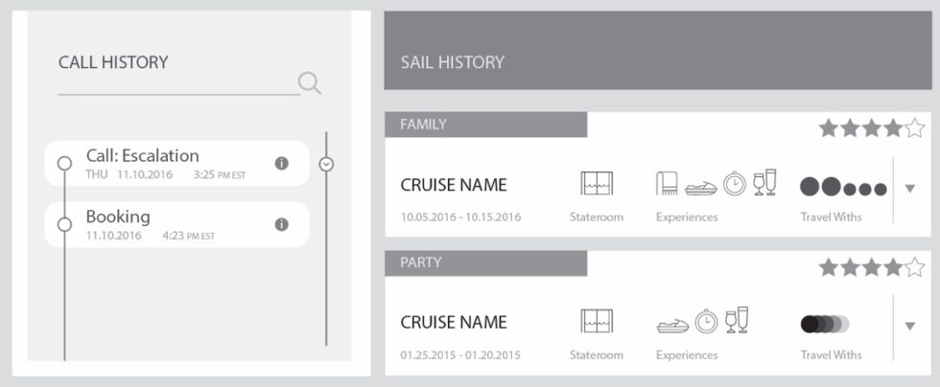The width and height of the screenshot is (940, 387).
Task: Click the towel experience icon in Family cruise
Action: pos(667,183)
